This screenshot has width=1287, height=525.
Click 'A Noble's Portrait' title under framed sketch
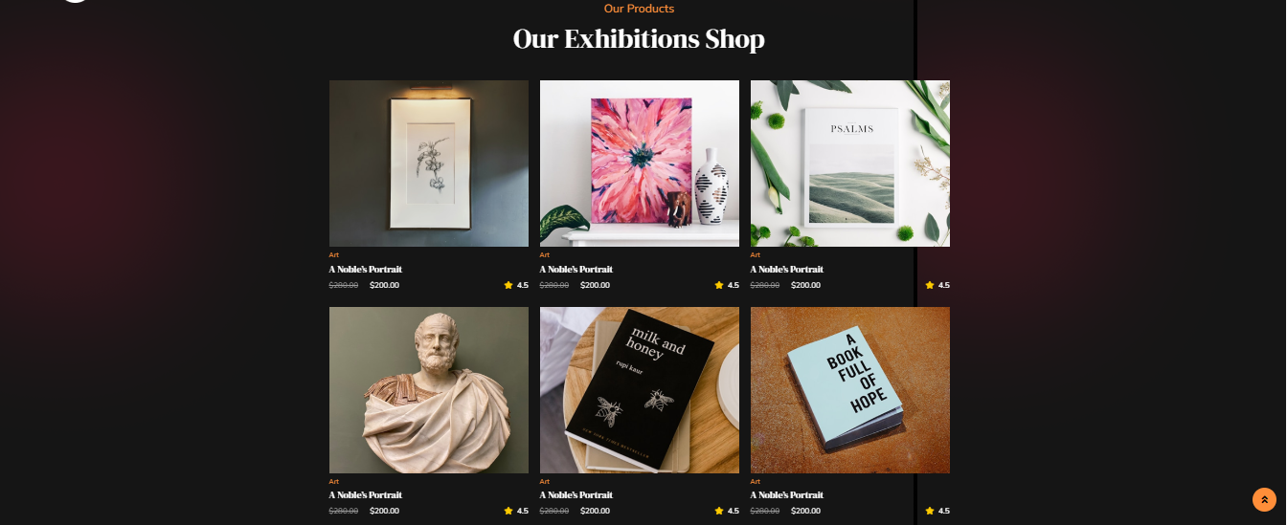tap(366, 270)
